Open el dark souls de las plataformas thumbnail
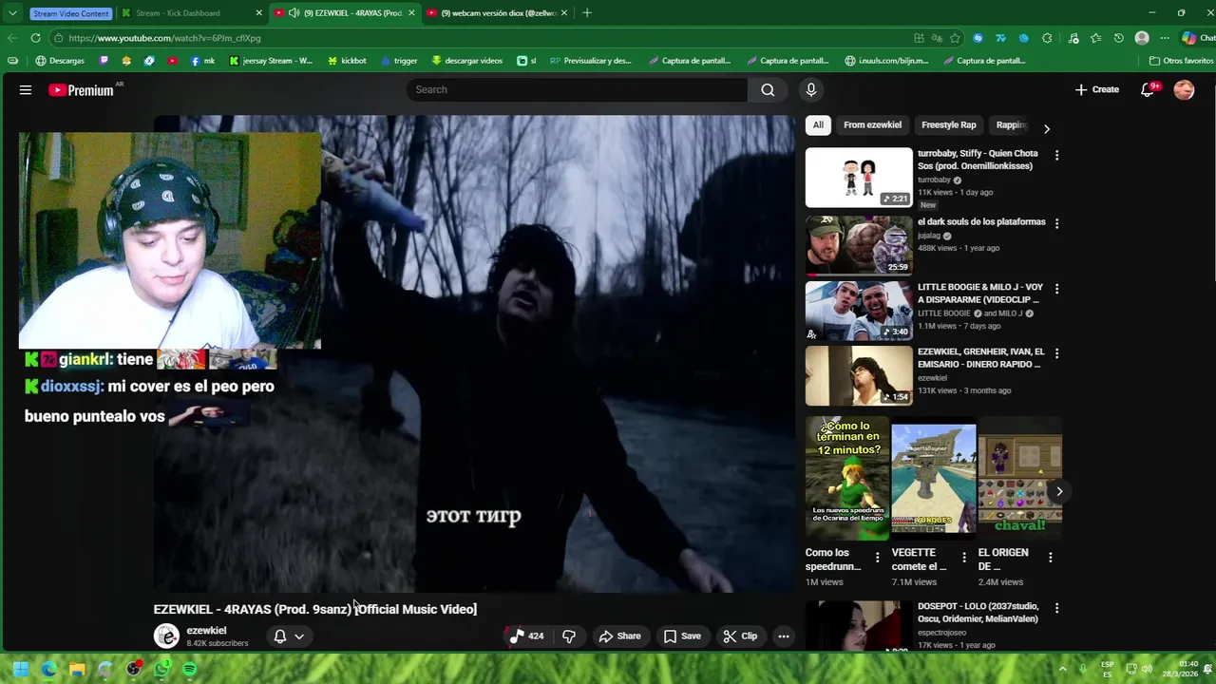Screen dimensions: 1216x684 point(859,245)
